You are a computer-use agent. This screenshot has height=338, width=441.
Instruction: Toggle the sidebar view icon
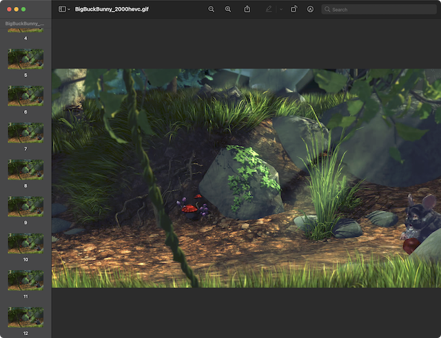[x=62, y=9]
